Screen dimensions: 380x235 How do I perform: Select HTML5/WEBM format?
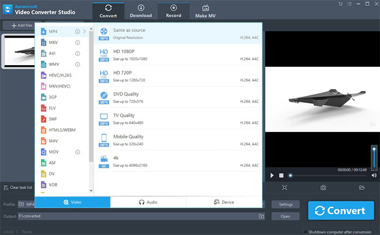(x=62, y=130)
